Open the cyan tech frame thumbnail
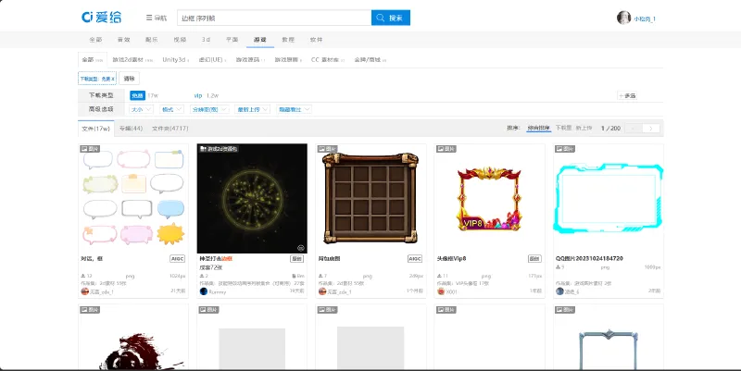The height and width of the screenshot is (371, 741). (x=609, y=199)
